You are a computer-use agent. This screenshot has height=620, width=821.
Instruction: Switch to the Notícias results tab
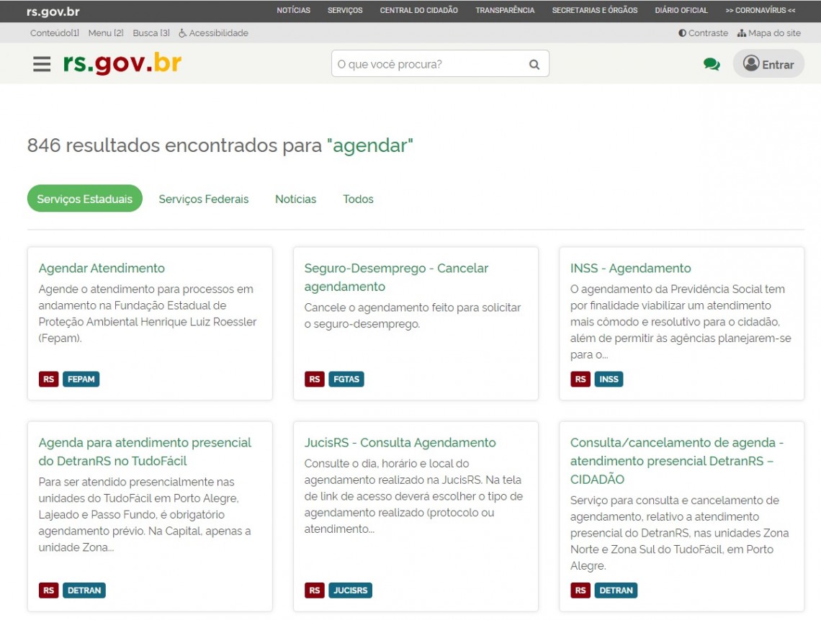(x=295, y=199)
